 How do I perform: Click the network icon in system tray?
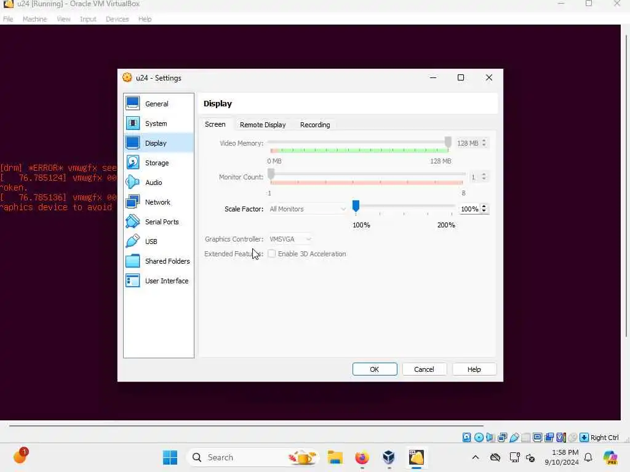click(514, 457)
